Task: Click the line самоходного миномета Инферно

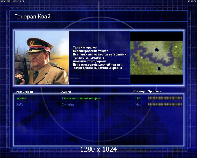Action: 98,68
